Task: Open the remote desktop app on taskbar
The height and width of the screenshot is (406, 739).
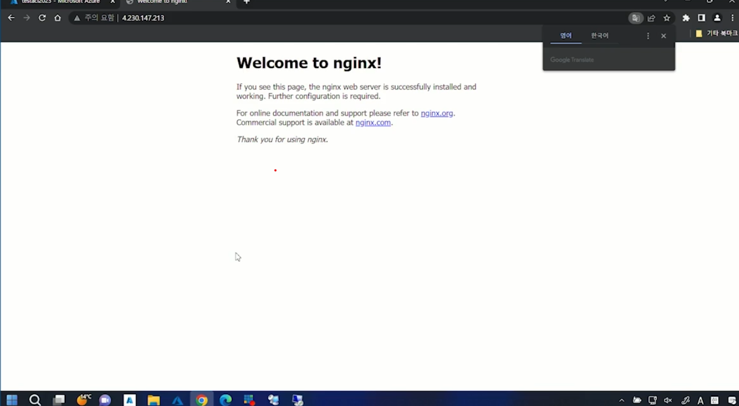Action: click(298, 400)
